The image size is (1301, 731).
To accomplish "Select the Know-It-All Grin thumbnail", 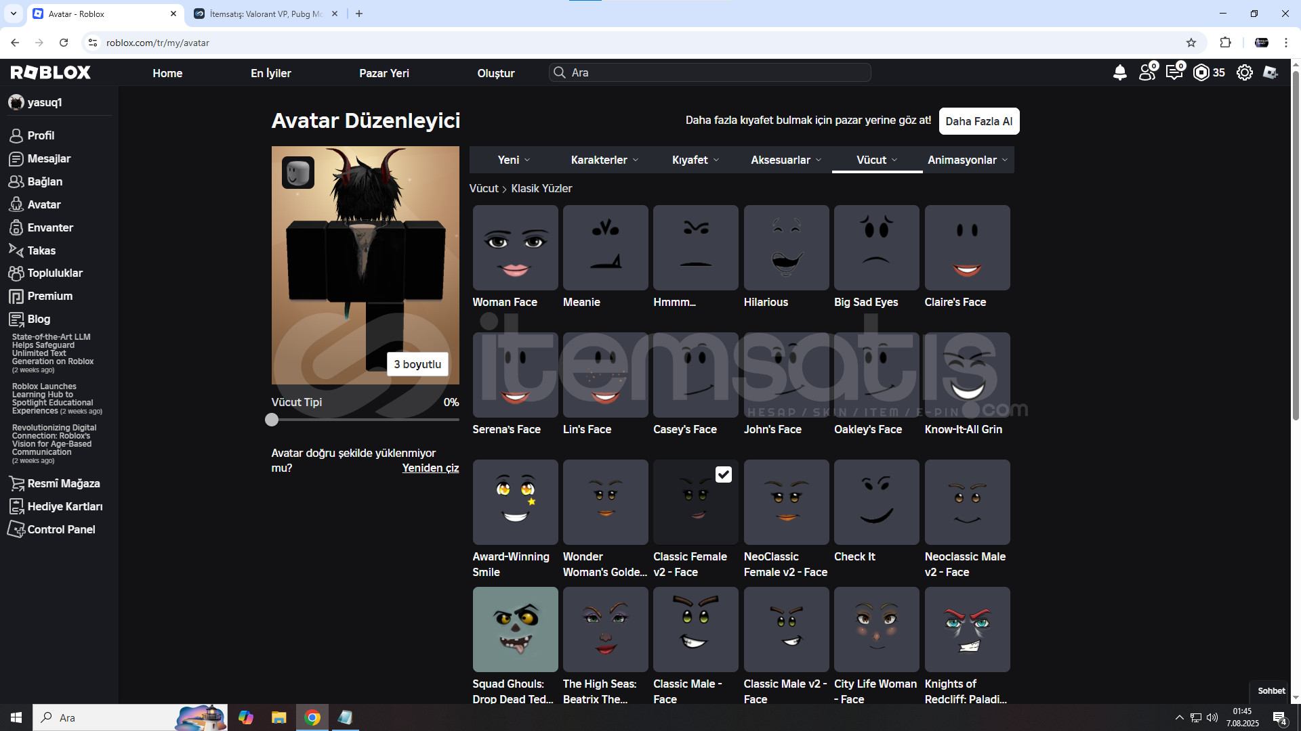I will point(967,375).
